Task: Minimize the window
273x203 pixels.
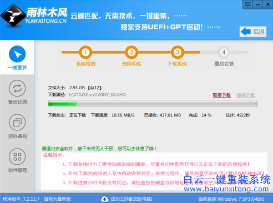Action: tap(258, 4)
